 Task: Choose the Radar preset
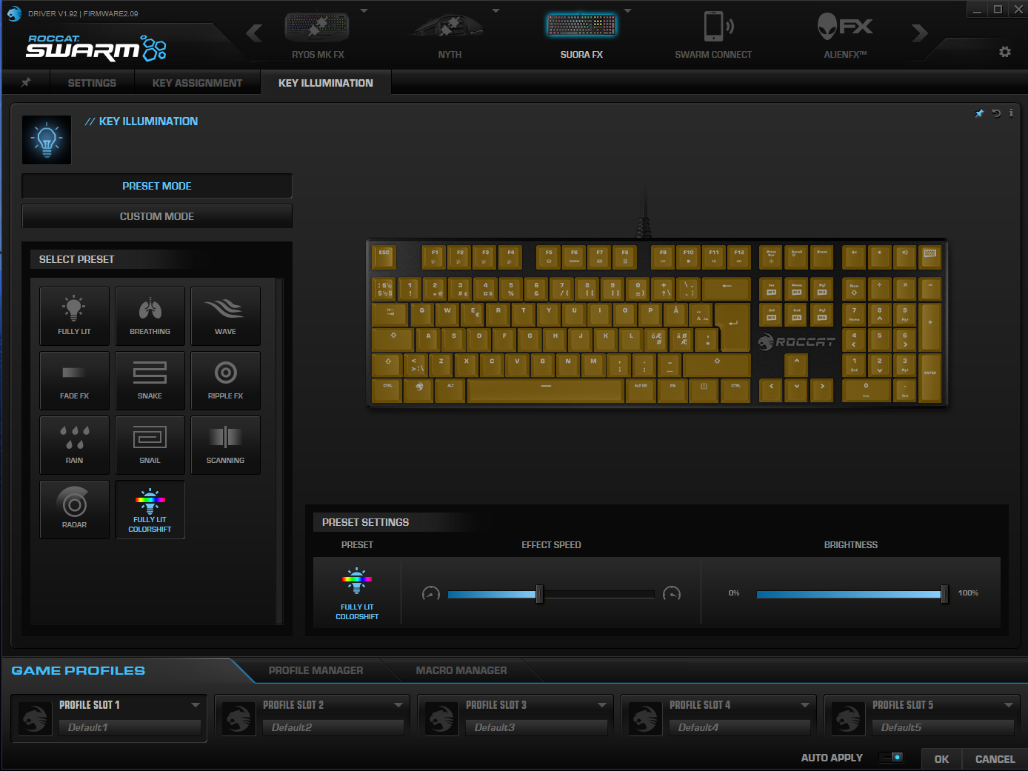(x=74, y=510)
